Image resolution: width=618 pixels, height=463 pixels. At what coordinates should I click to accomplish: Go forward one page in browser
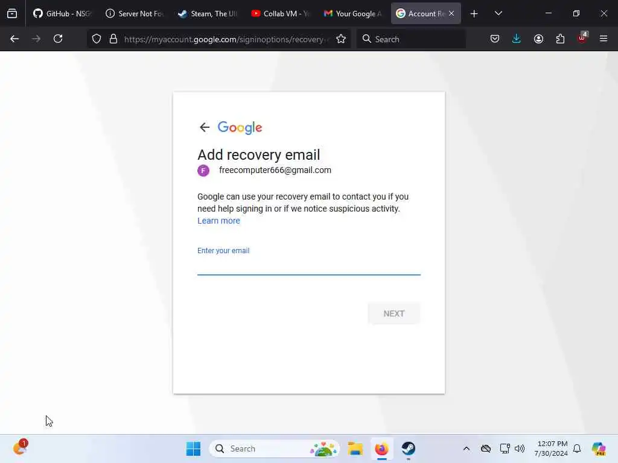point(36,39)
